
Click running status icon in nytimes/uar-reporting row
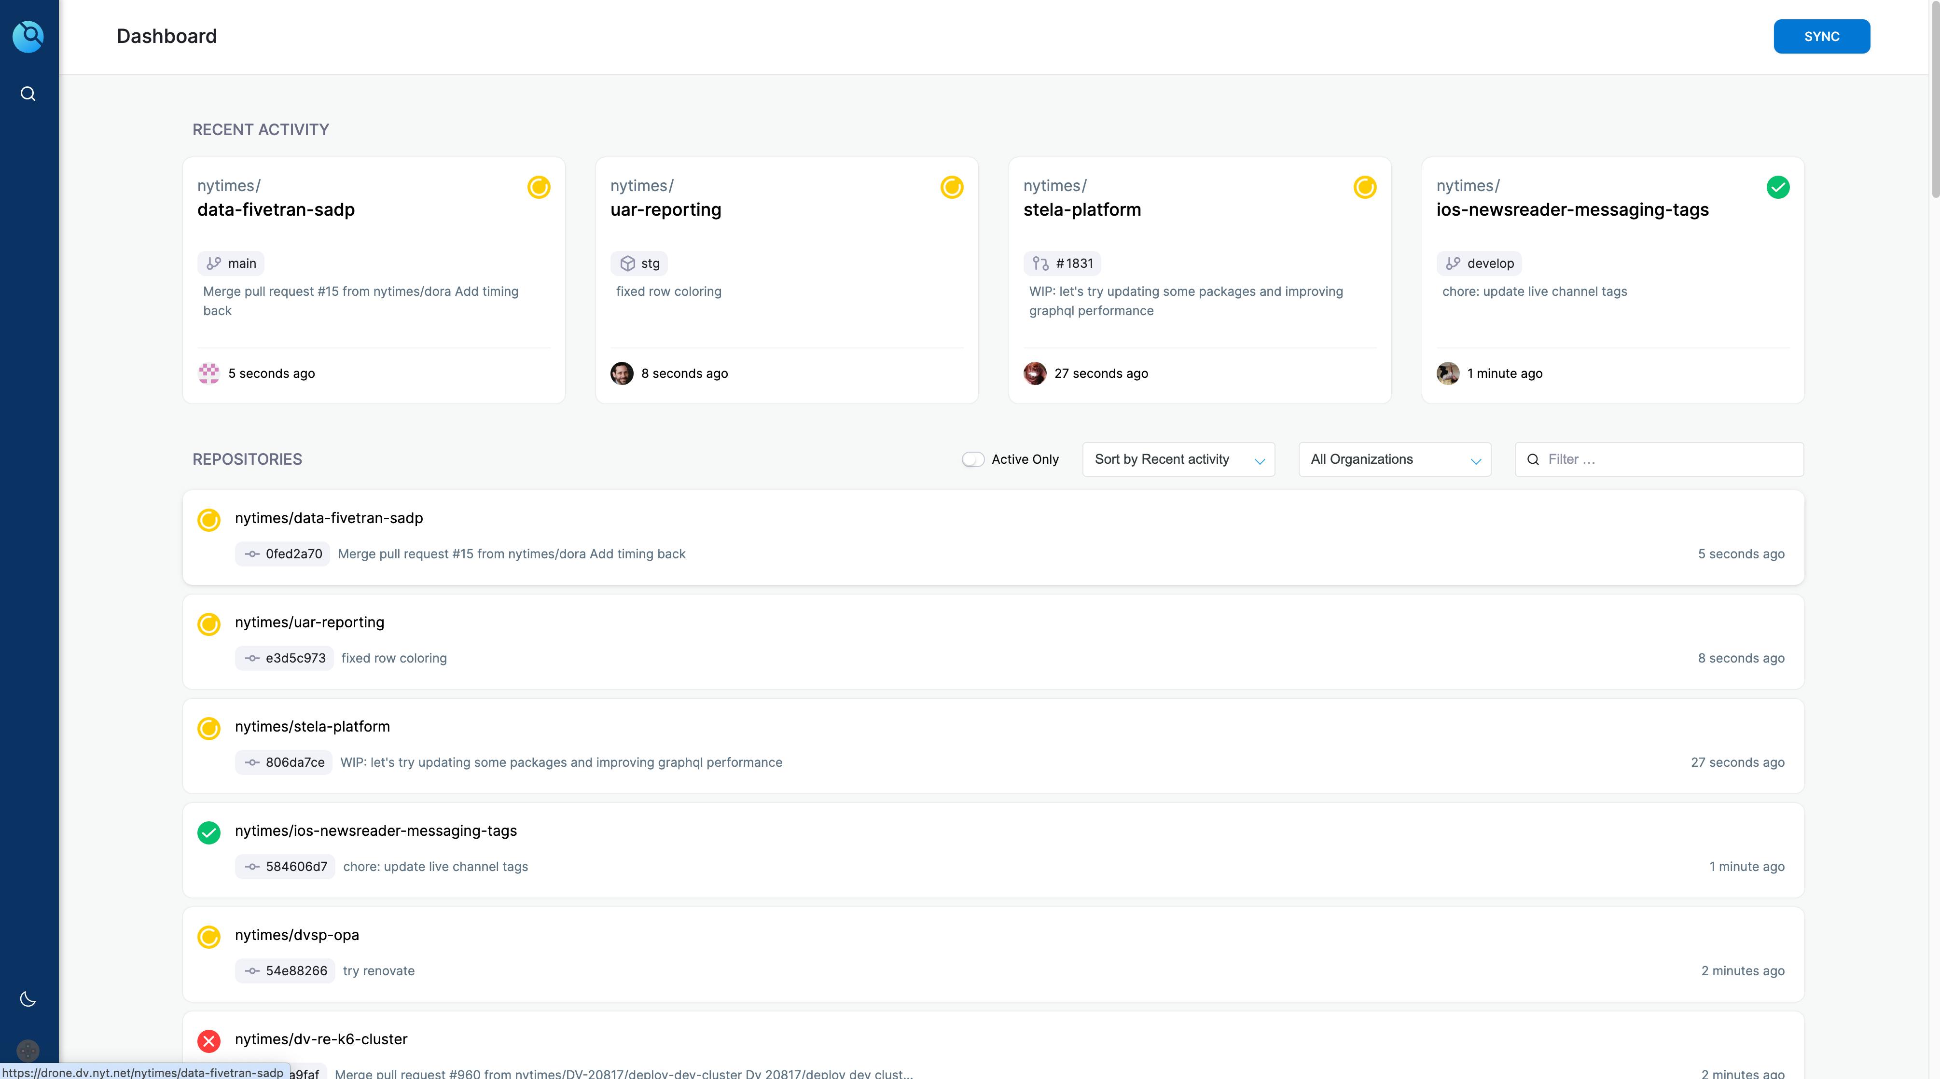(208, 624)
